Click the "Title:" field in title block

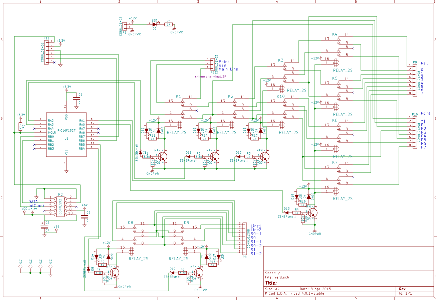point(271,283)
